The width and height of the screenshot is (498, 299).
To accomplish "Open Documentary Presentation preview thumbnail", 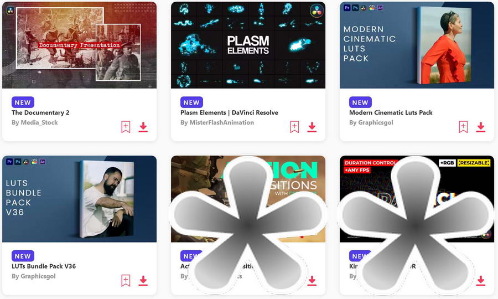I will click(79, 45).
